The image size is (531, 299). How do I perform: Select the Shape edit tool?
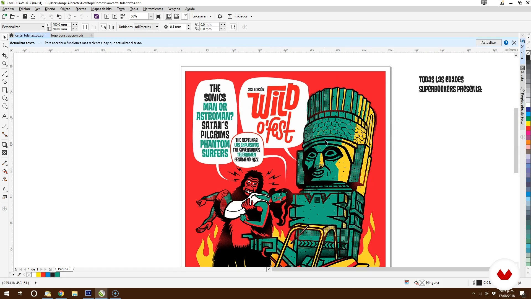pyautogui.click(x=4, y=45)
